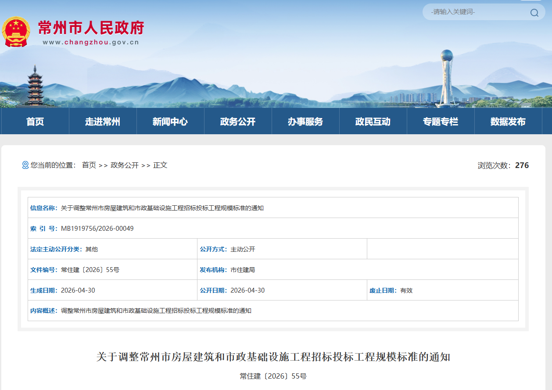Click the 公开方式 value 主动公开
The width and height of the screenshot is (552, 390).
243,249
